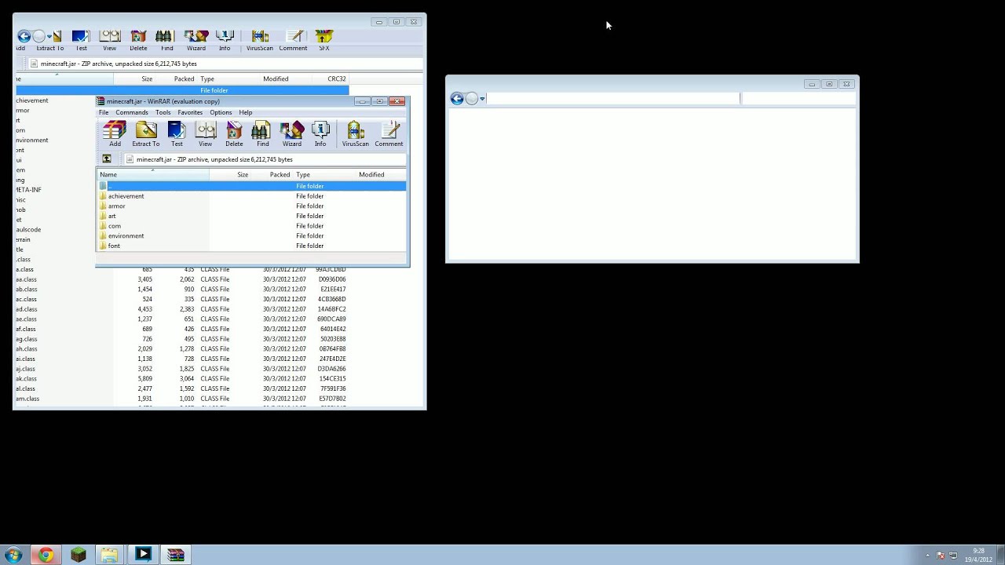1005x565 pixels.
Task: Select the '..' parent folder row
Action: tap(251, 186)
